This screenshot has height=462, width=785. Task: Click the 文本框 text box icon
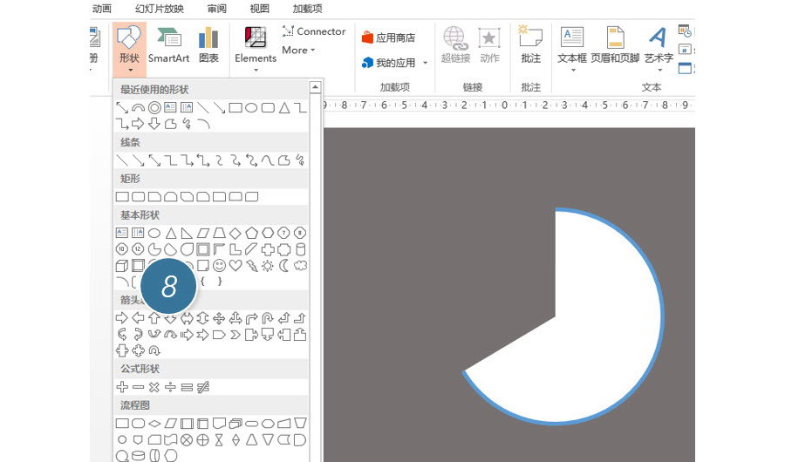pyautogui.click(x=572, y=45)
